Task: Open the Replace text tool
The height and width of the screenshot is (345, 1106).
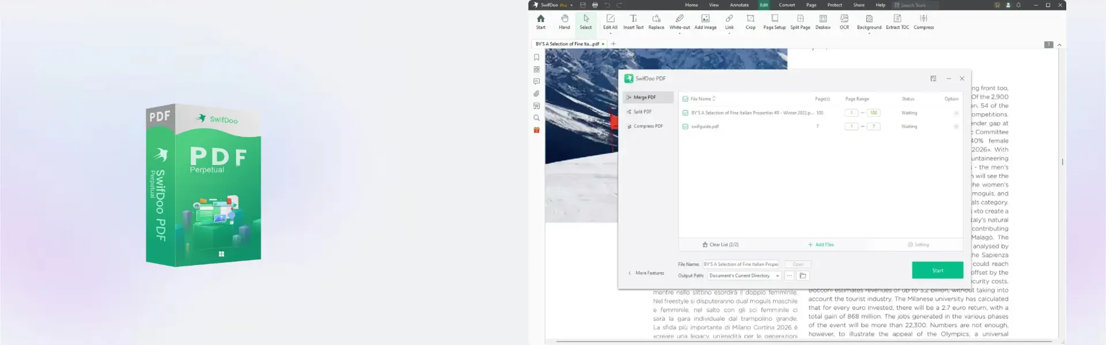Action: pyautogui.click(x=656, y=22)
